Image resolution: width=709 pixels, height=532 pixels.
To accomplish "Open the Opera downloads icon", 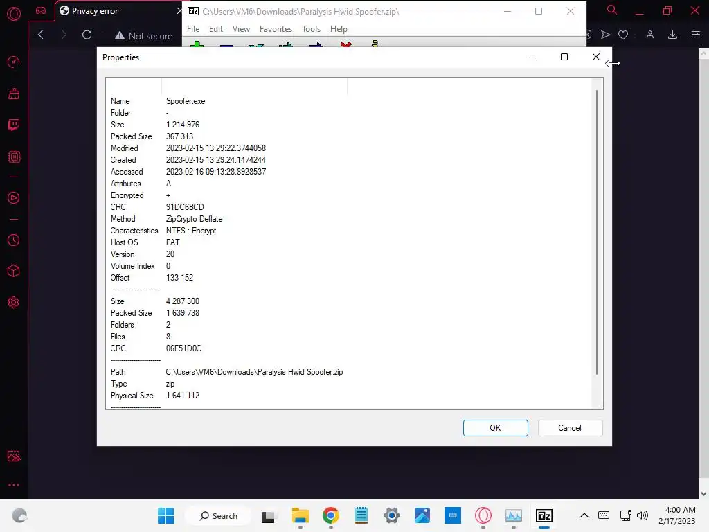I will tap(673, 35).
